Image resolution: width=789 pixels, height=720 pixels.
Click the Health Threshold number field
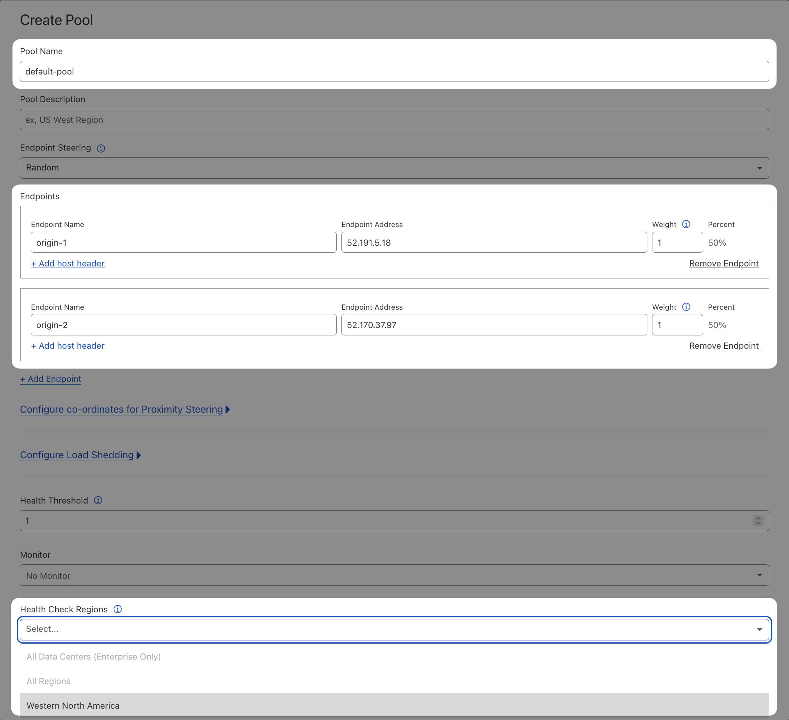[x=394, y=521]
